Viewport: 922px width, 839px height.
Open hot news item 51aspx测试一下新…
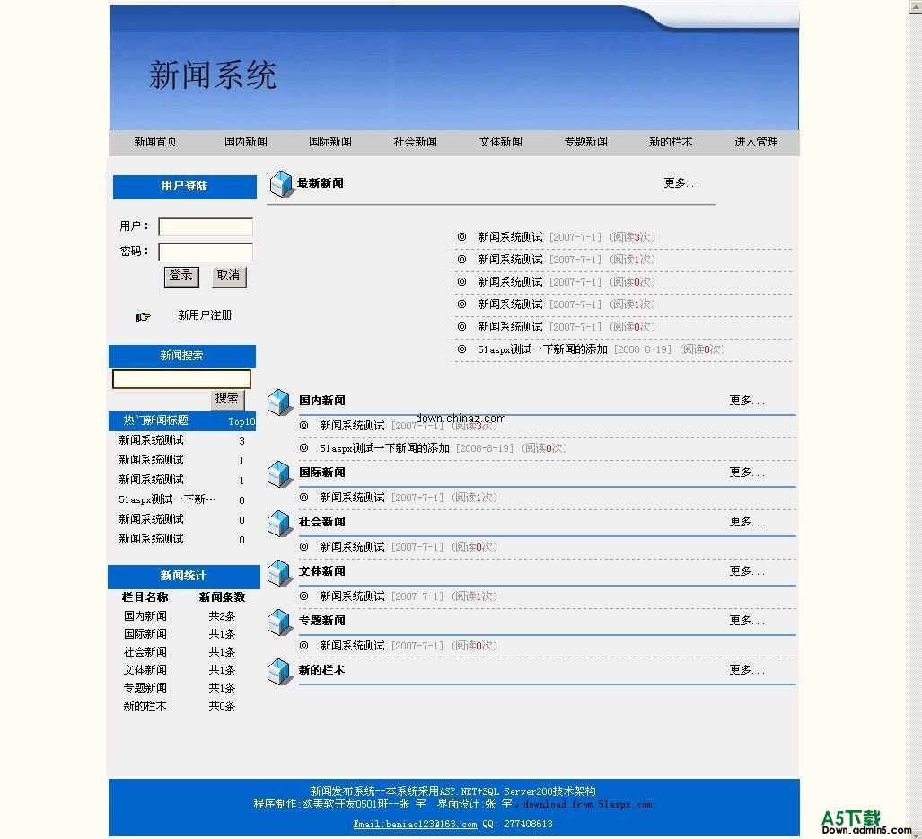pyautogui.click(x=167, y=499)
